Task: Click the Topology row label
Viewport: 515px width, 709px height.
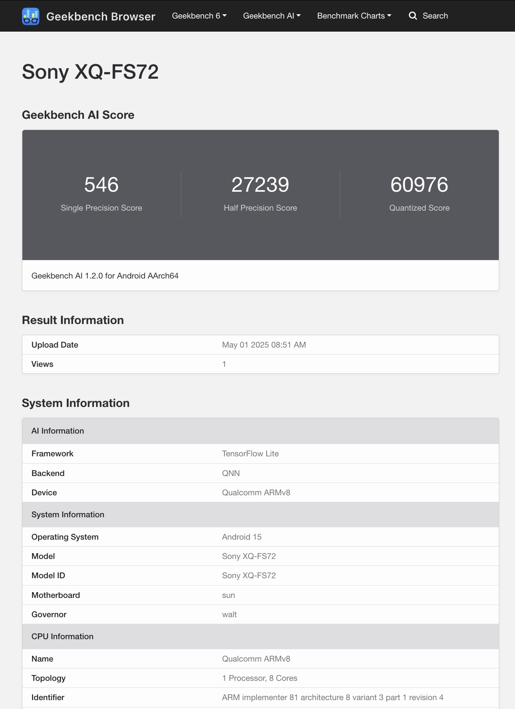Action: [49, 678]
